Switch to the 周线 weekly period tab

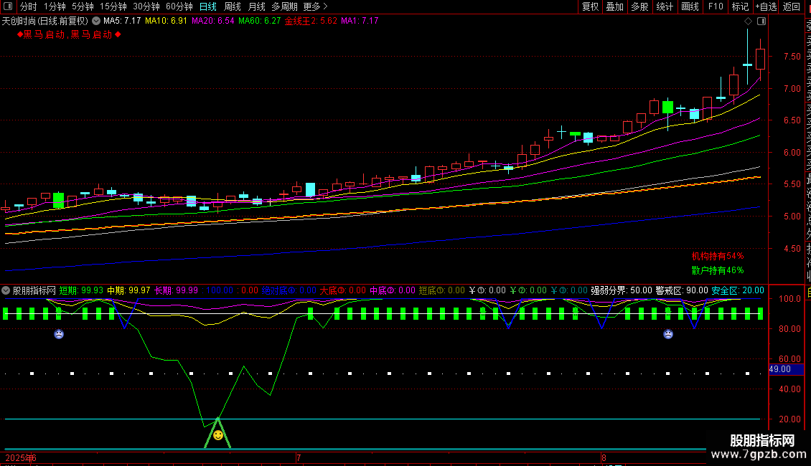coord(233,6)
